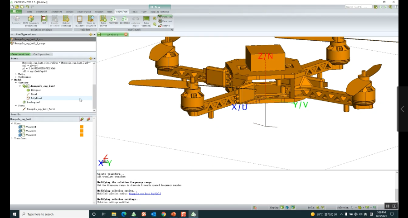Open the Display options ribbon tab
This screenshot has height=218, width=408.
pos(160,12)
